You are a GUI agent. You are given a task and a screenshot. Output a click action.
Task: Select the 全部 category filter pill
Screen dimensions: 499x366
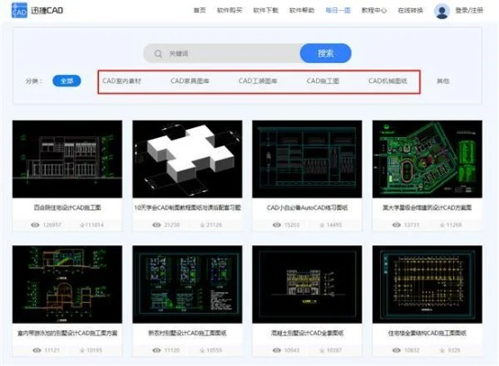67,81
